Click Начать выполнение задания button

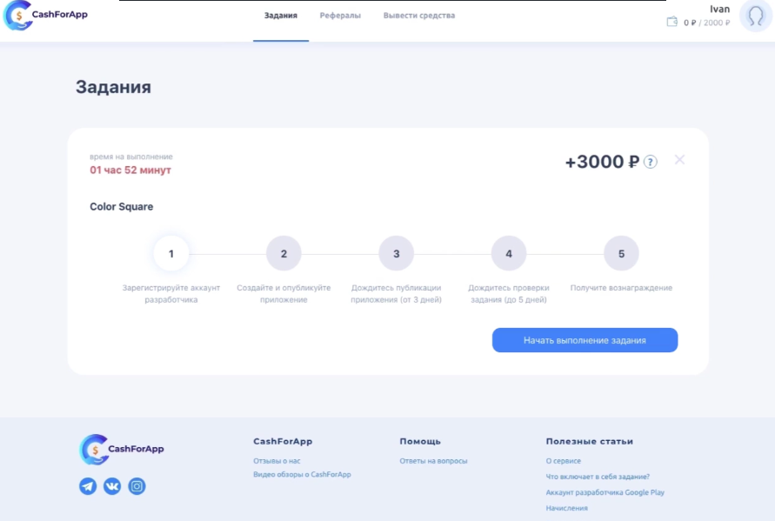click(x=585, y=340)
